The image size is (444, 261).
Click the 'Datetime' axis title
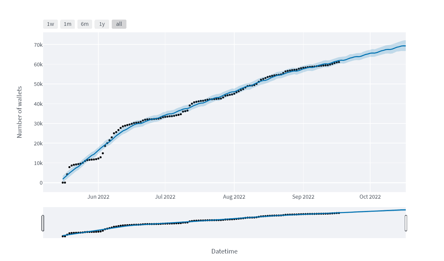pos(224,252)
